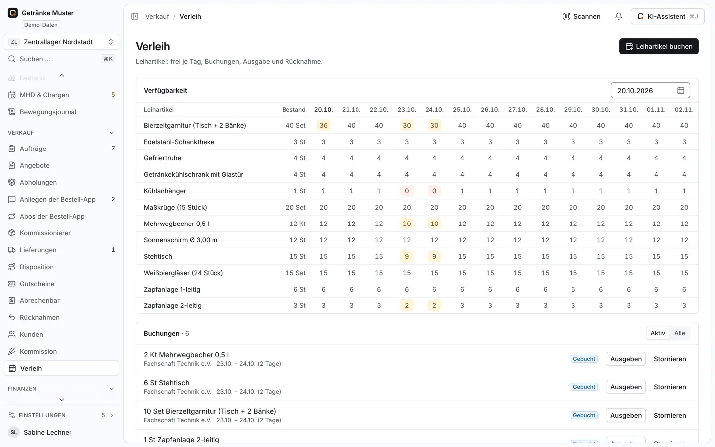
Task: Click Stornieren for Stehtisch booking
Action: (x=670, y=387)
